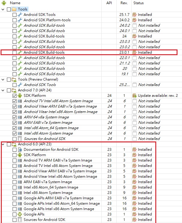Click 'Not installed' status of Build-tools 20
The image size is (182, 223).
click(149, 69)
